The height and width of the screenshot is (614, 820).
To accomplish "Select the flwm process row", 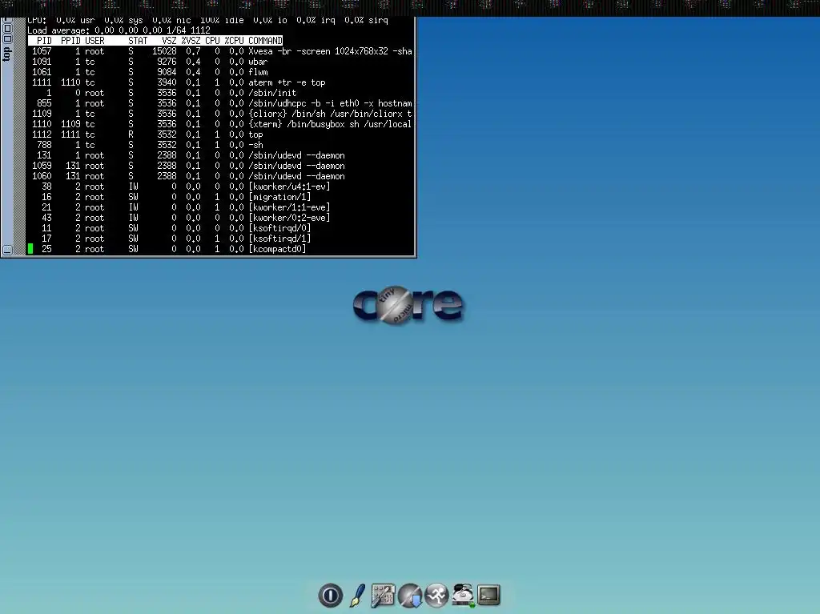I will (220, 72).
